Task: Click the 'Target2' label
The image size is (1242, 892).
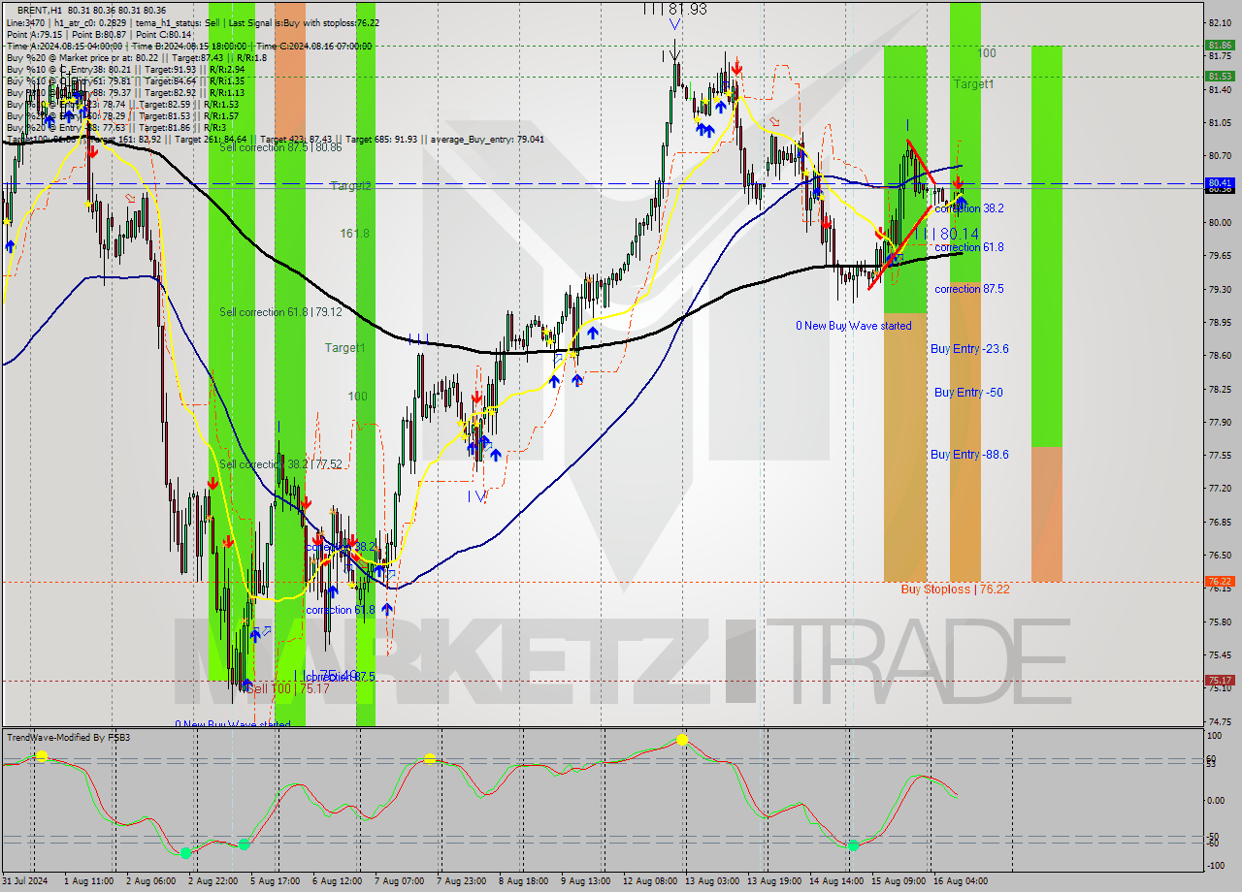Action: [350, 185]
